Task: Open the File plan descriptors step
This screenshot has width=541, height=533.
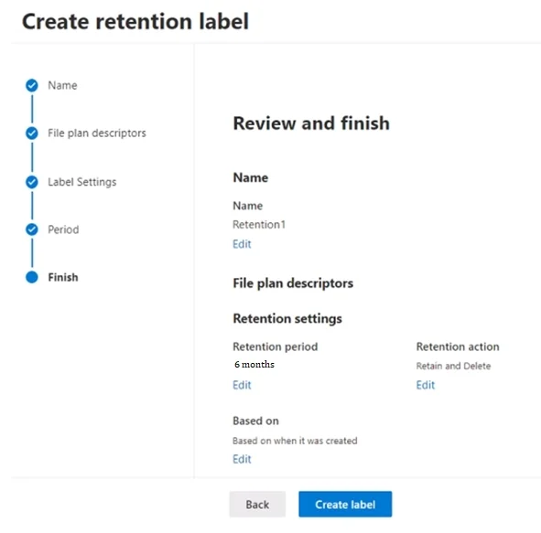Action: click(97, 133)
